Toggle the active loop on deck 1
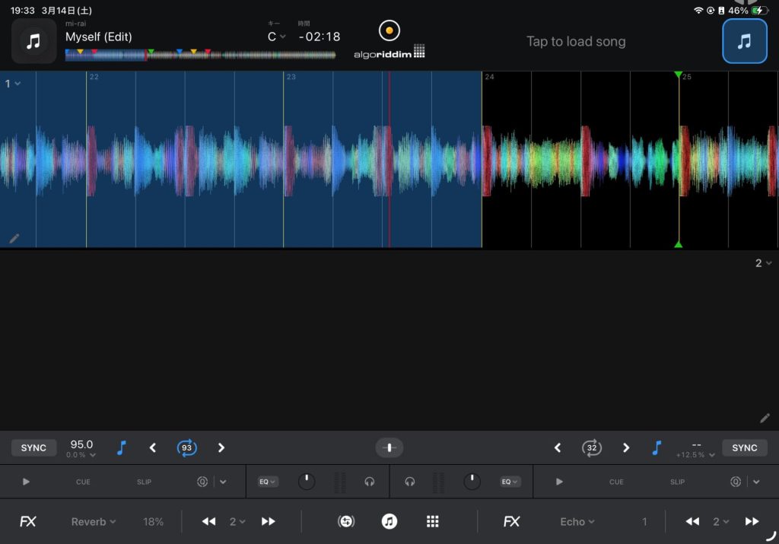The width and height of the screenshot is (779, 544). (x=186, y=448)
